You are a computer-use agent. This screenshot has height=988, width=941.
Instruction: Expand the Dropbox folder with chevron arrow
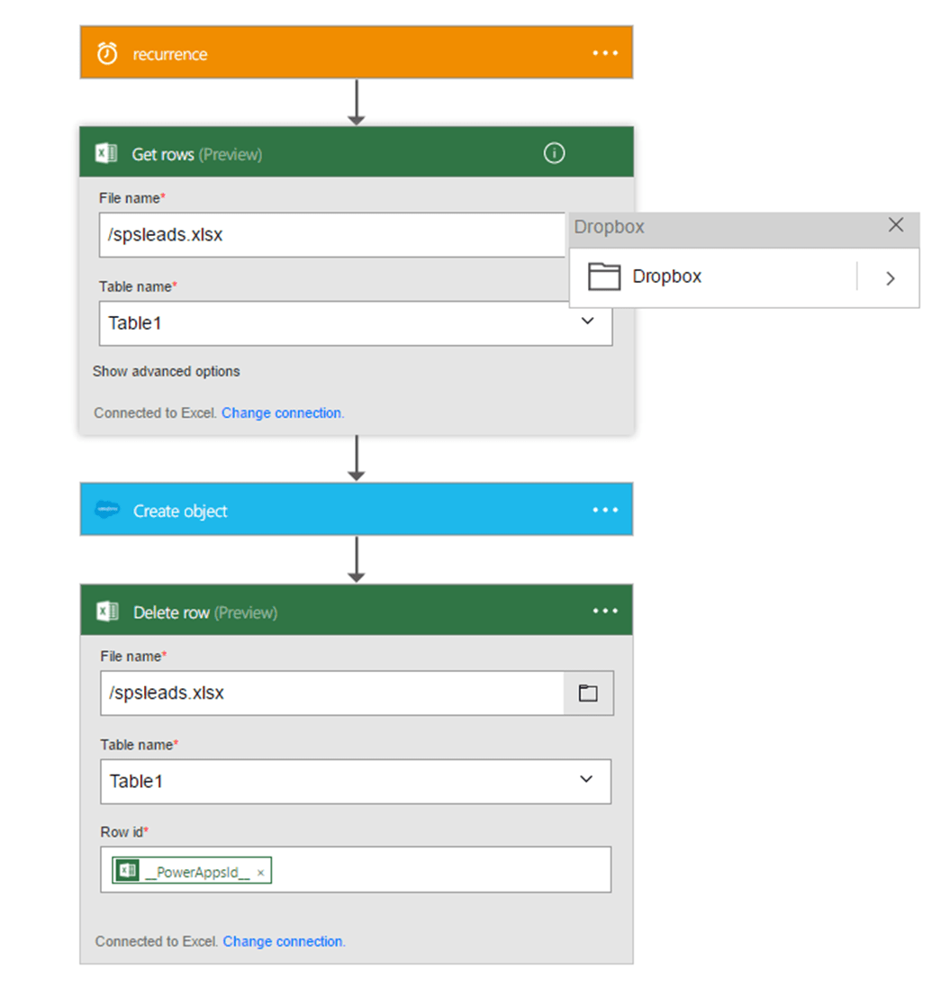[x=890, y=278]
